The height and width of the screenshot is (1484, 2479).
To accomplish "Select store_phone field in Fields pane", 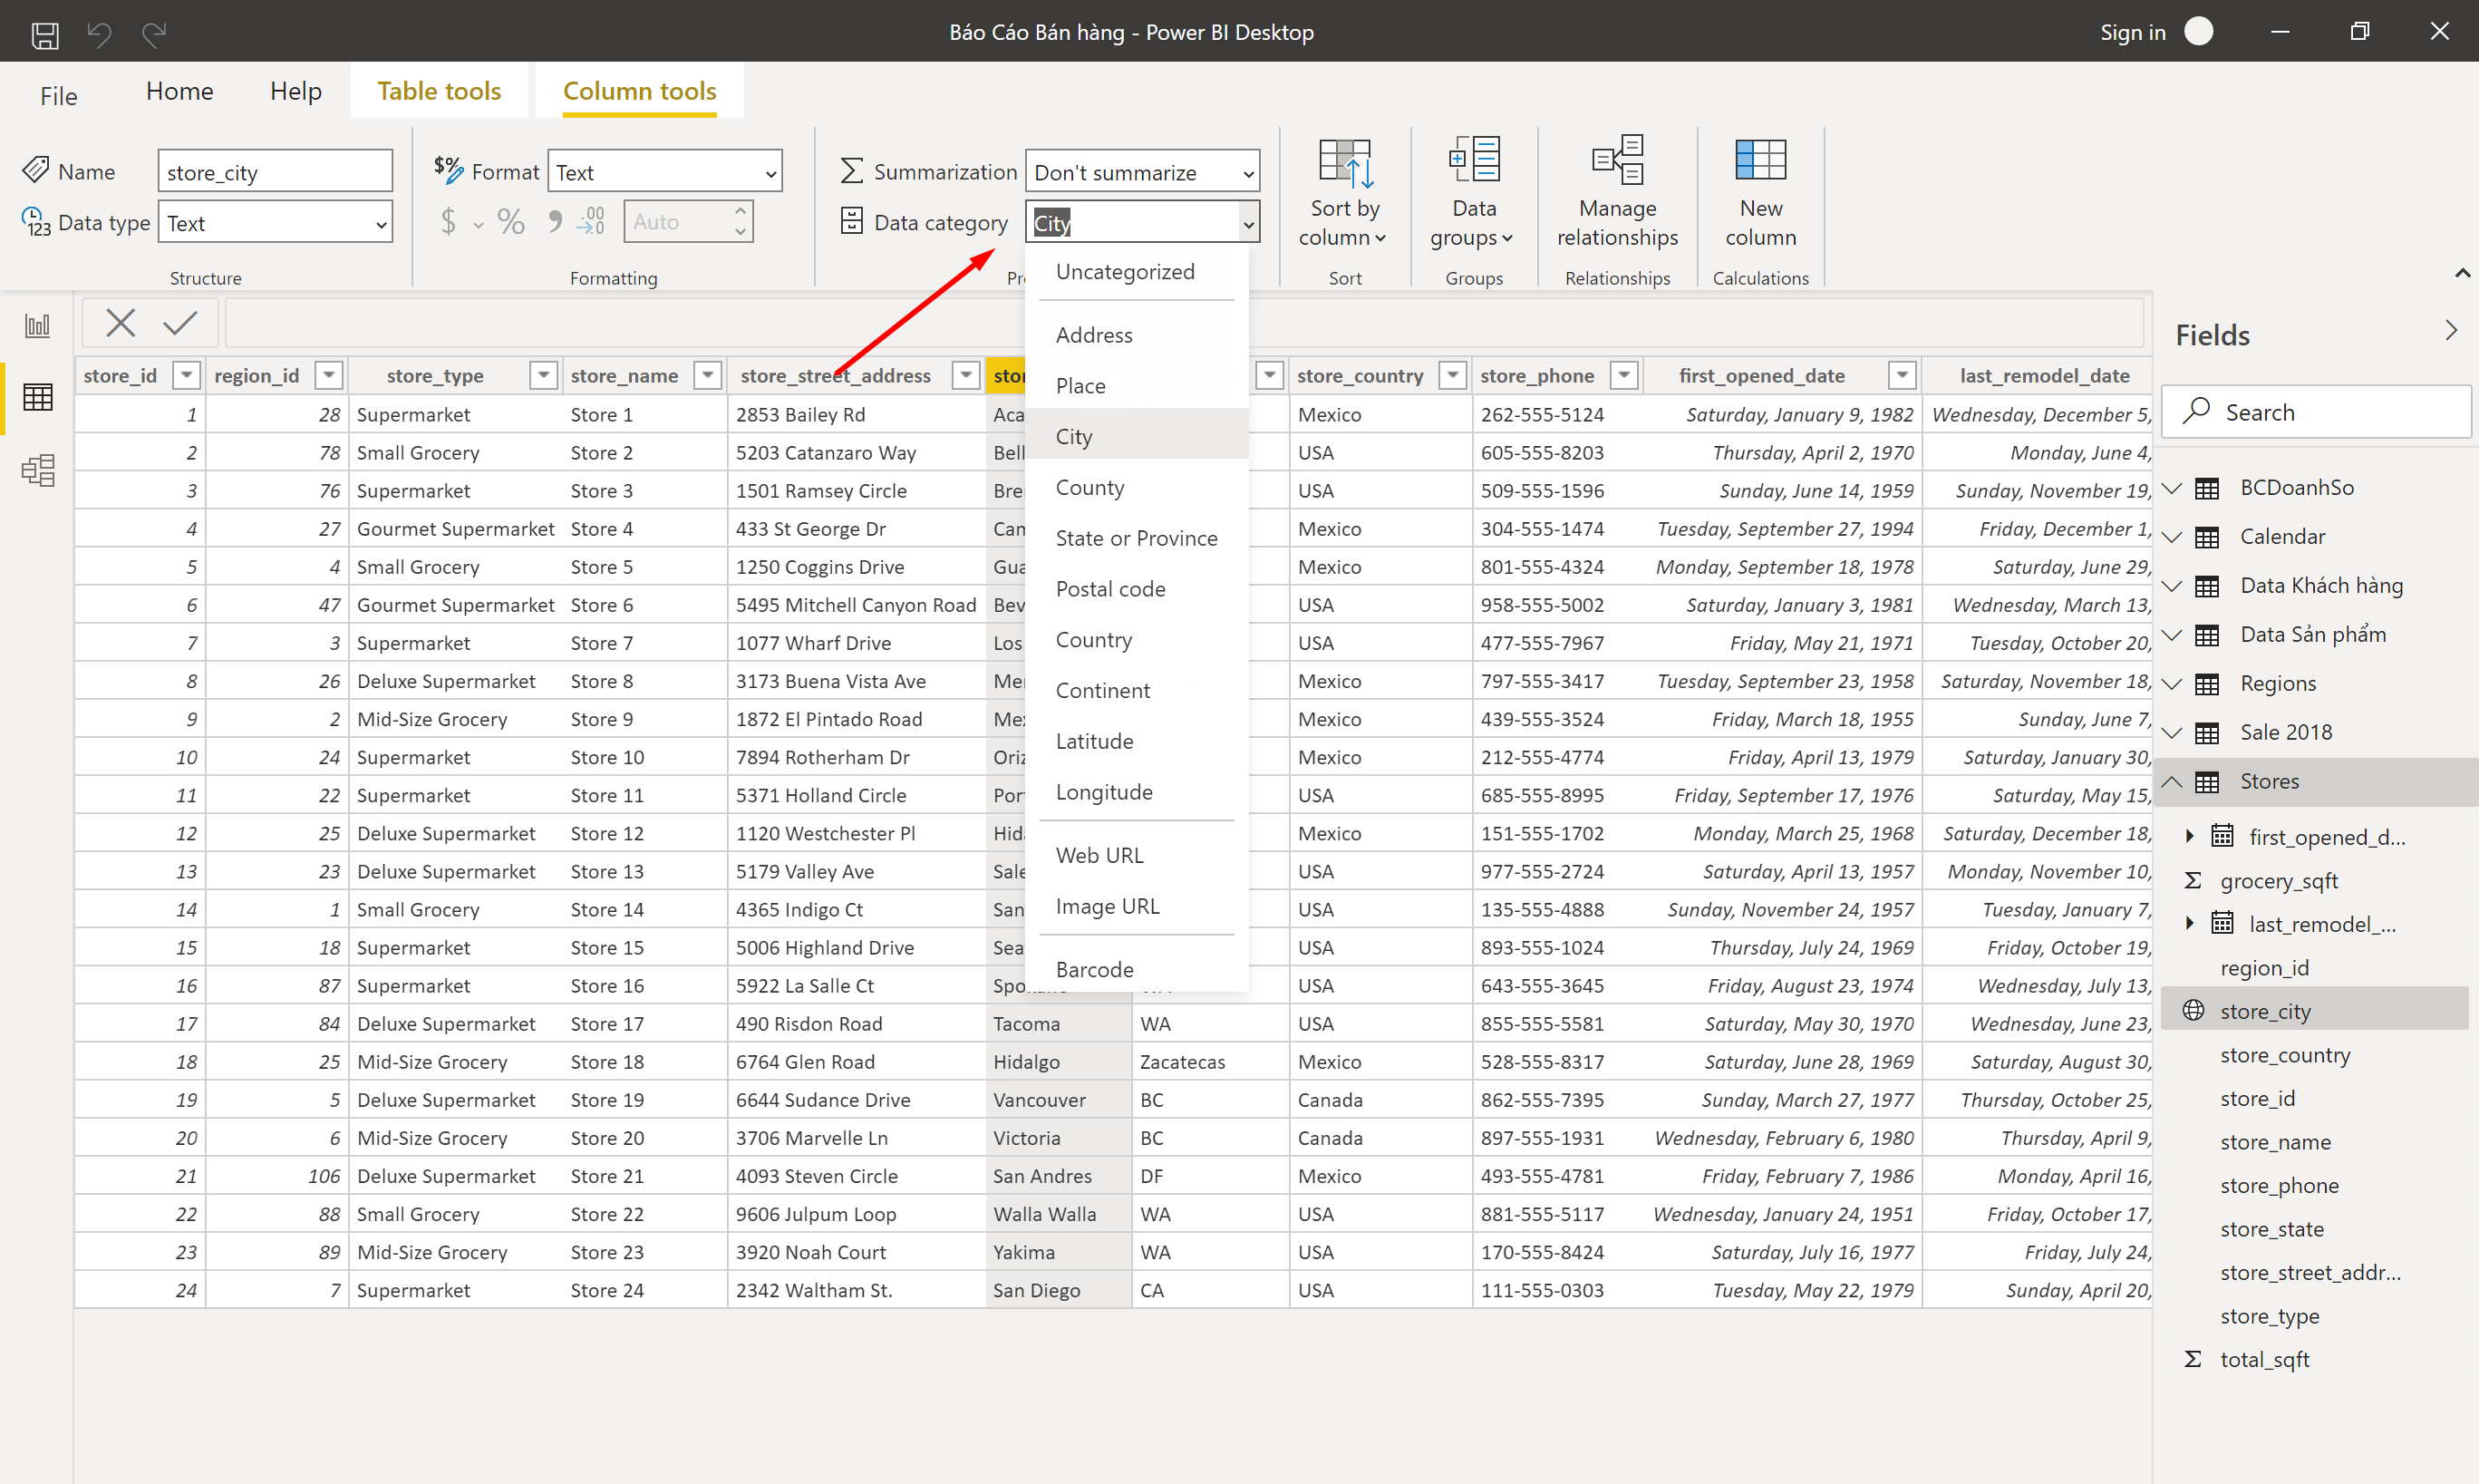I will click(x=2279, y=1185).
